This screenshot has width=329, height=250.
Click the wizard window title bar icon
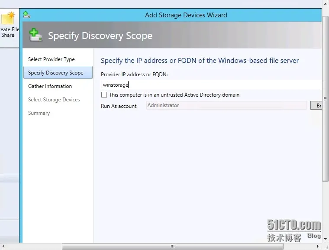click(27, 15)
